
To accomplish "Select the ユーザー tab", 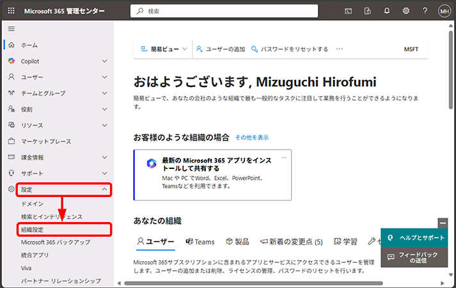I will tap(155, 242).
